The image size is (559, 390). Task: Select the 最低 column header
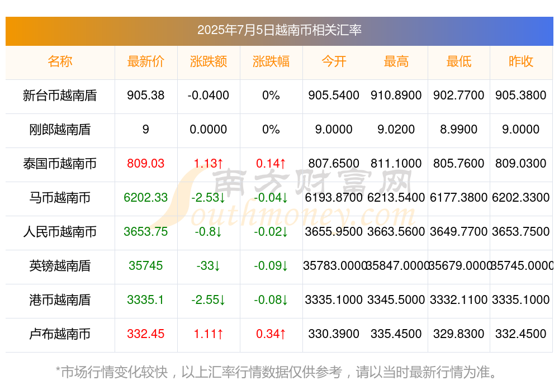(x=459, y=61)
